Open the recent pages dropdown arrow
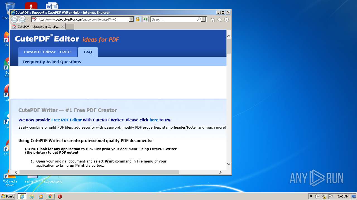The width and height of the screenshot is (357, 200). click(x=28, y=19)
